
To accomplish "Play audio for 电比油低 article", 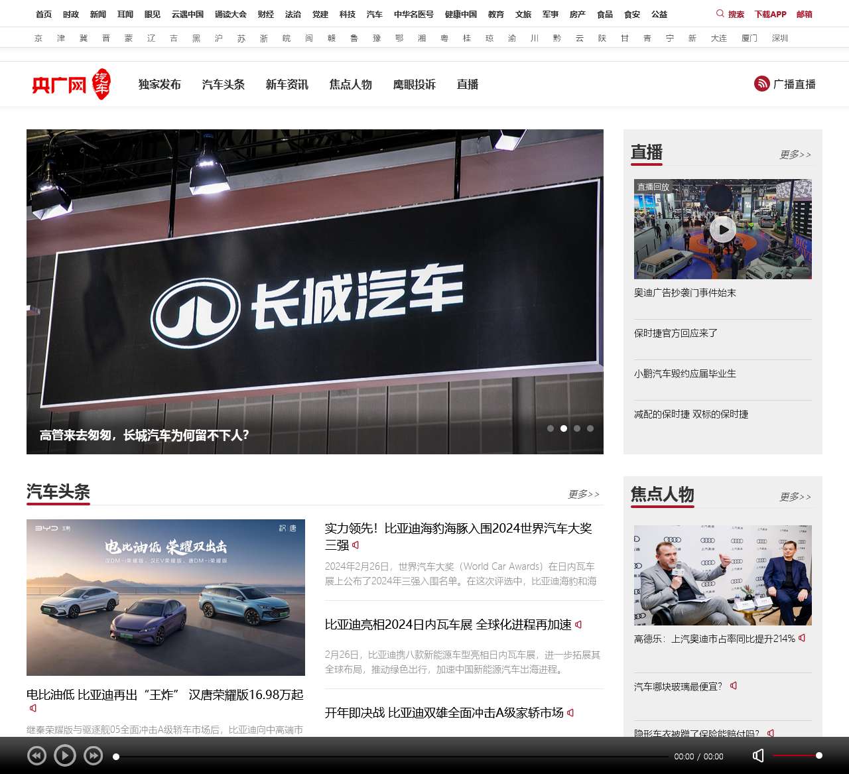I will [33, 709].
